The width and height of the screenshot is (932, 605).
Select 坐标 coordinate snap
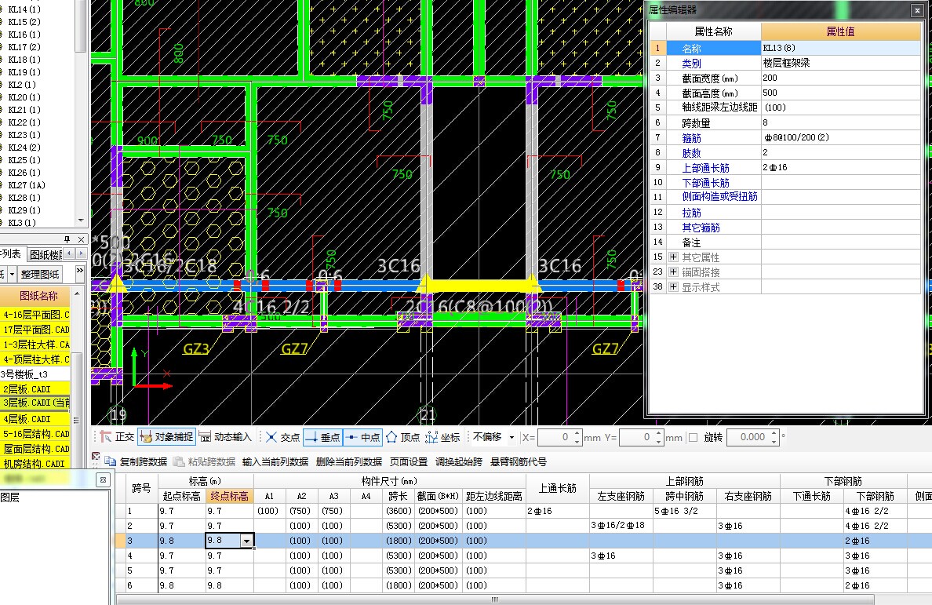(x=443, y=437)
